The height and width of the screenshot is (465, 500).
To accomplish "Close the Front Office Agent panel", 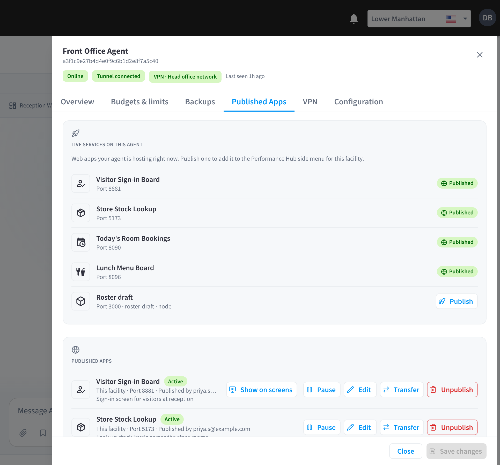I will point(480,55).
